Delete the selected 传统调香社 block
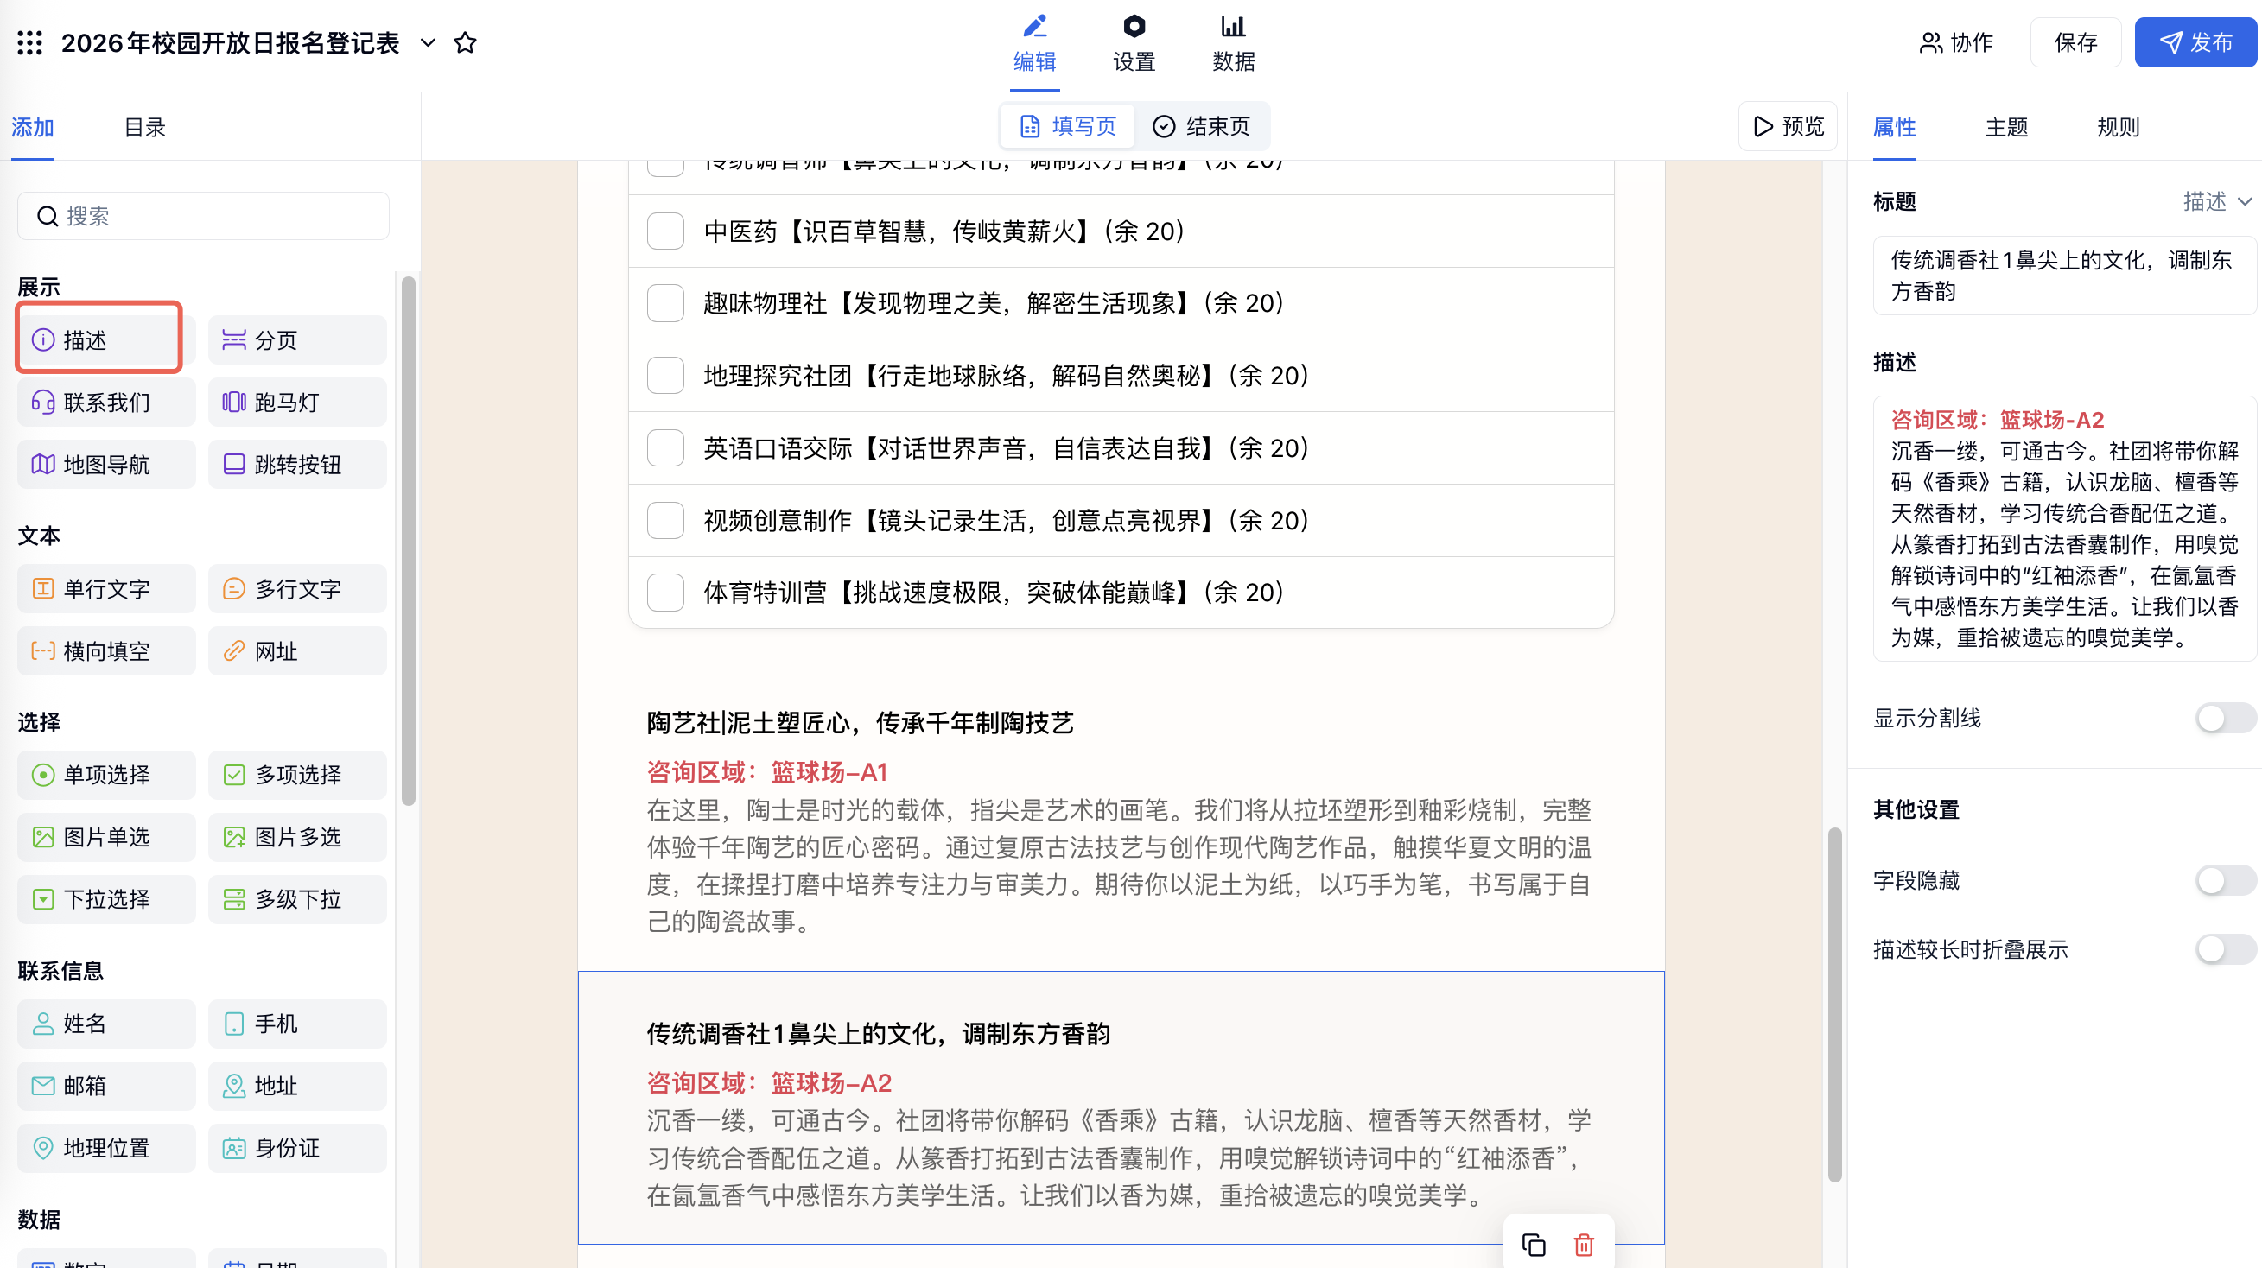 pyautogui.click(x=1584, y=1245)
